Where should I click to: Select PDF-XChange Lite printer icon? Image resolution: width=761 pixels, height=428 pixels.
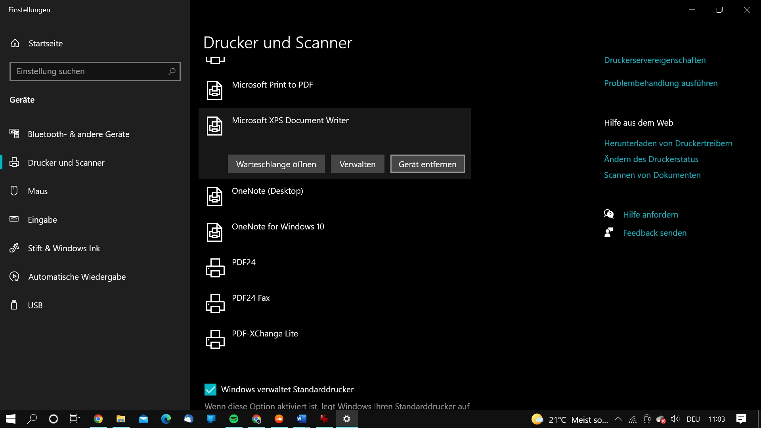coord(215,339)
